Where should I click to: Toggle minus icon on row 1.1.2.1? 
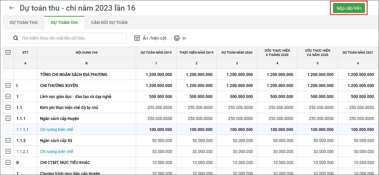8,152
